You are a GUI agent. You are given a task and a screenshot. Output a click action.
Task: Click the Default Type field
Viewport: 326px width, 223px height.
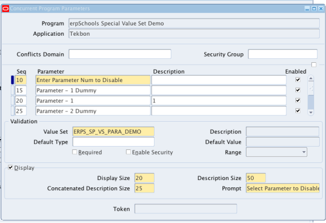pyautogui.click(x=113, y=141)
